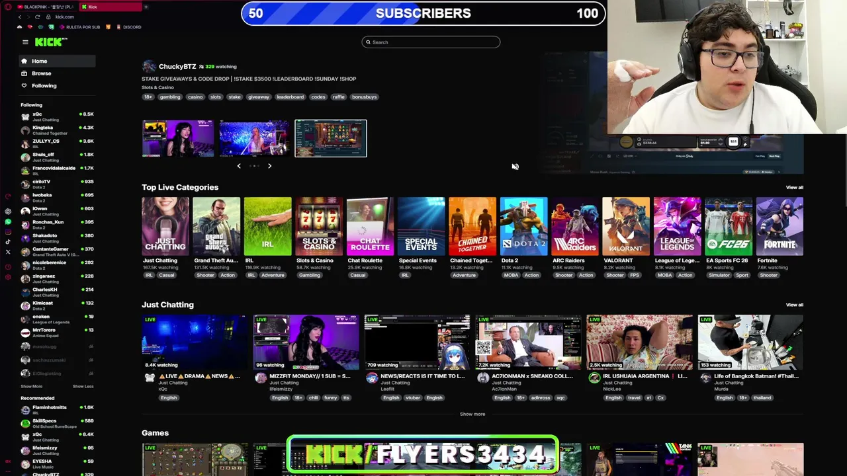Screen dimensions: 847x476
Task: Open TikTok in the Opera sidebar
Action: tap(8, 242)
